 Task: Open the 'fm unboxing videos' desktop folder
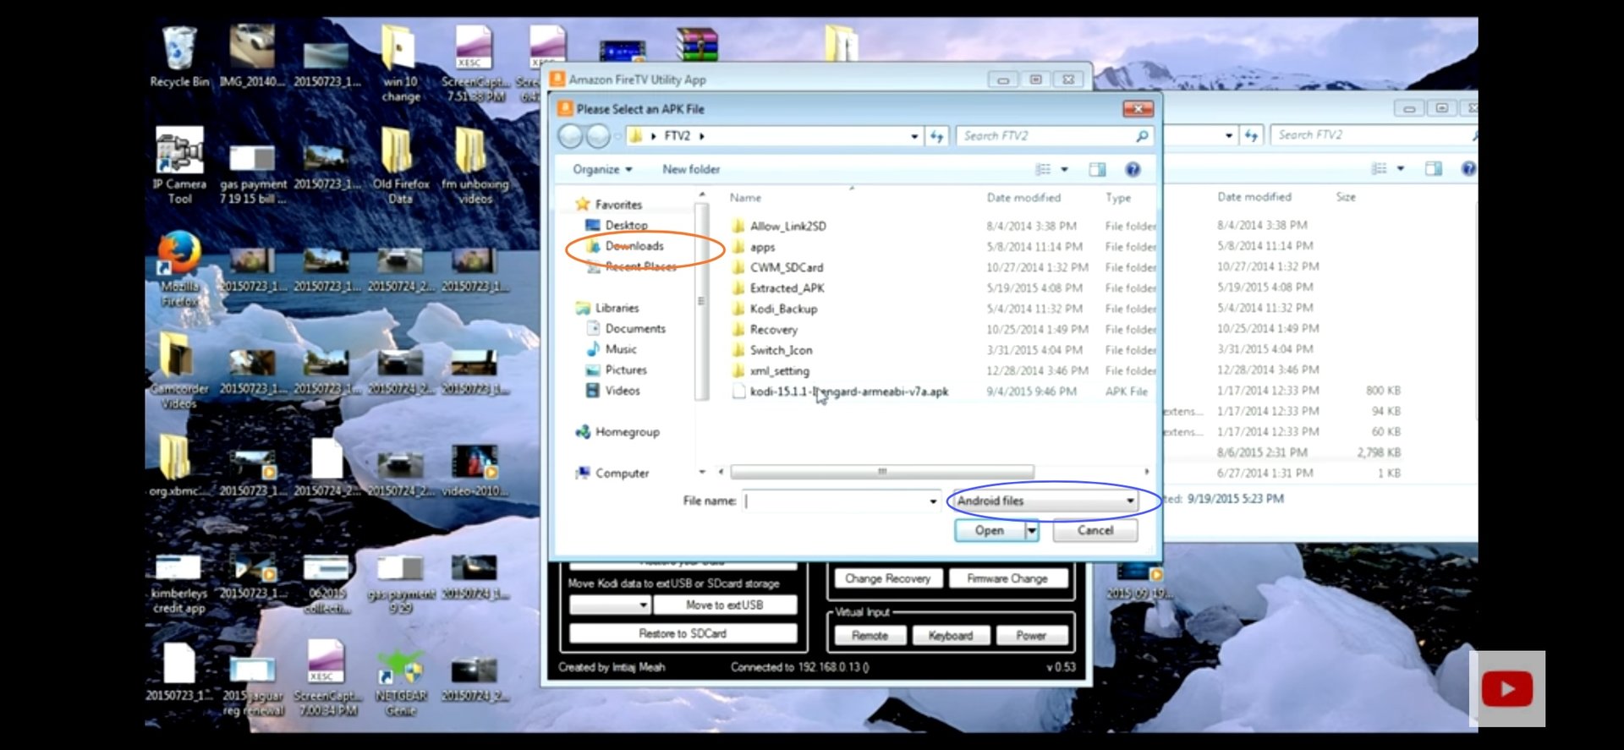click(x=475, y=166)
